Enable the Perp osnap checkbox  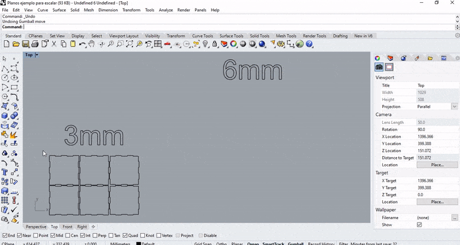coord(95,235)
